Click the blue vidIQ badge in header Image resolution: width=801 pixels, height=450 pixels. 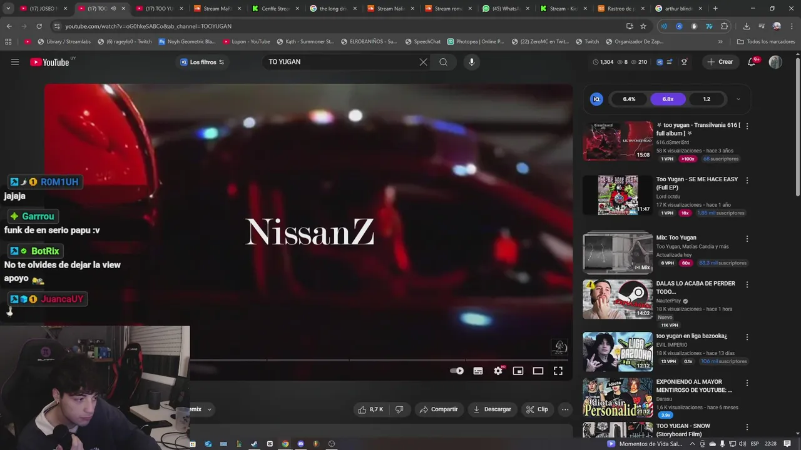660,62
